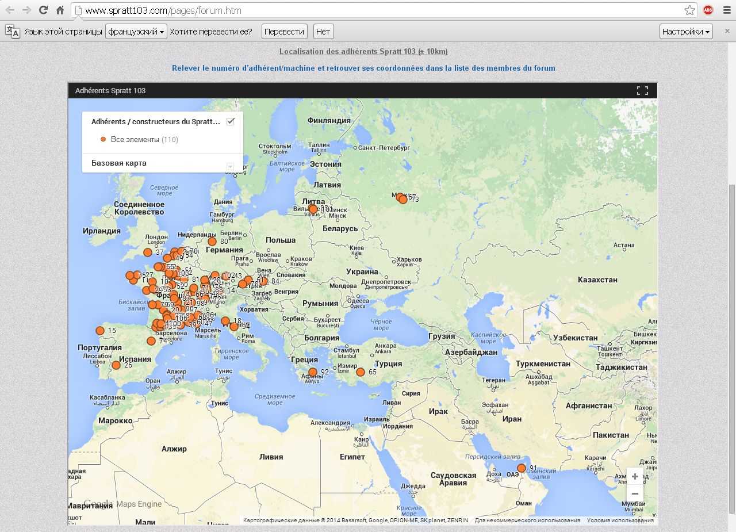Image resolution: width=736 pixels, height=532 pixels.
Task: Uncheck the Adhérents / constructeurs du Spratt layer
Action: [231, 121]
